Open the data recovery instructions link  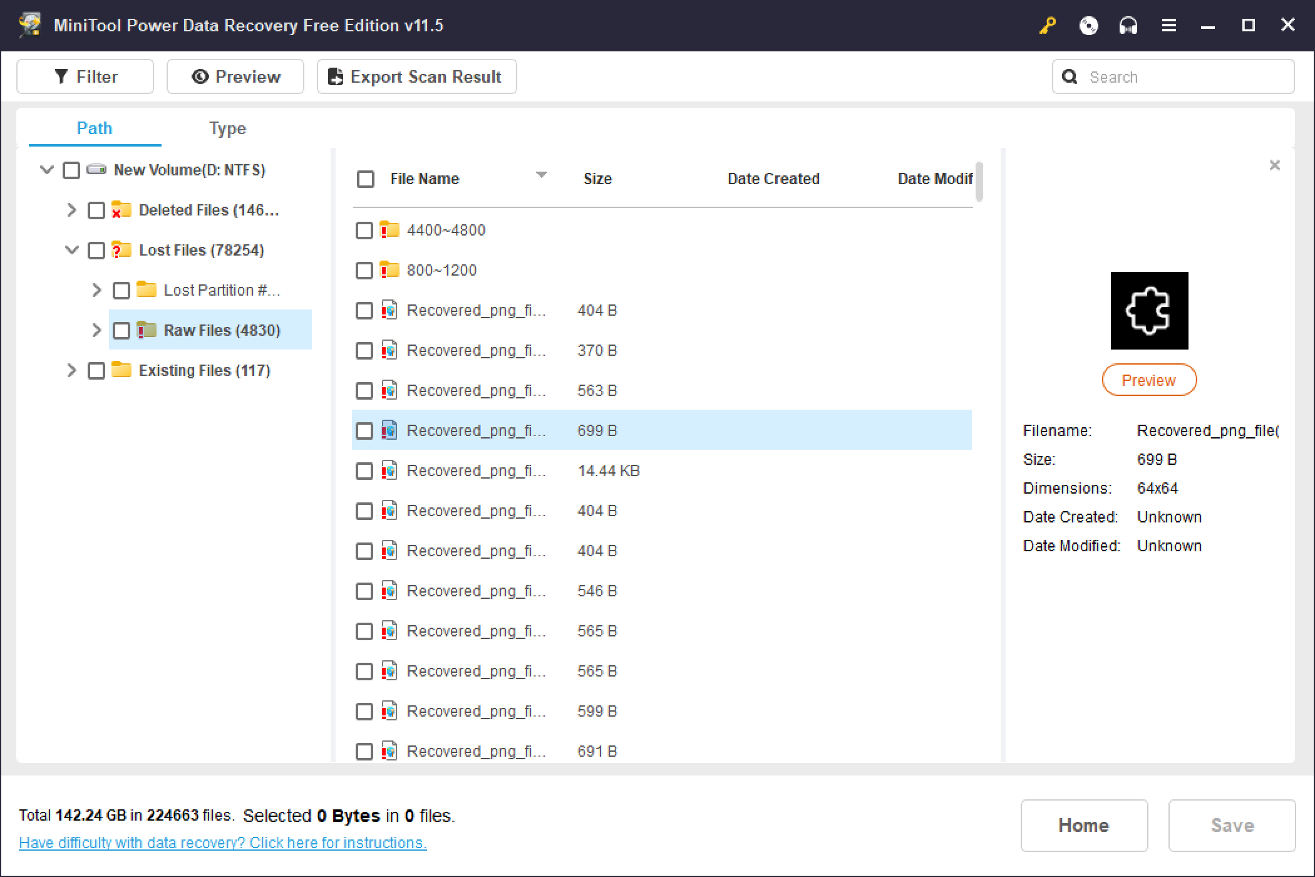pos(222,843)
